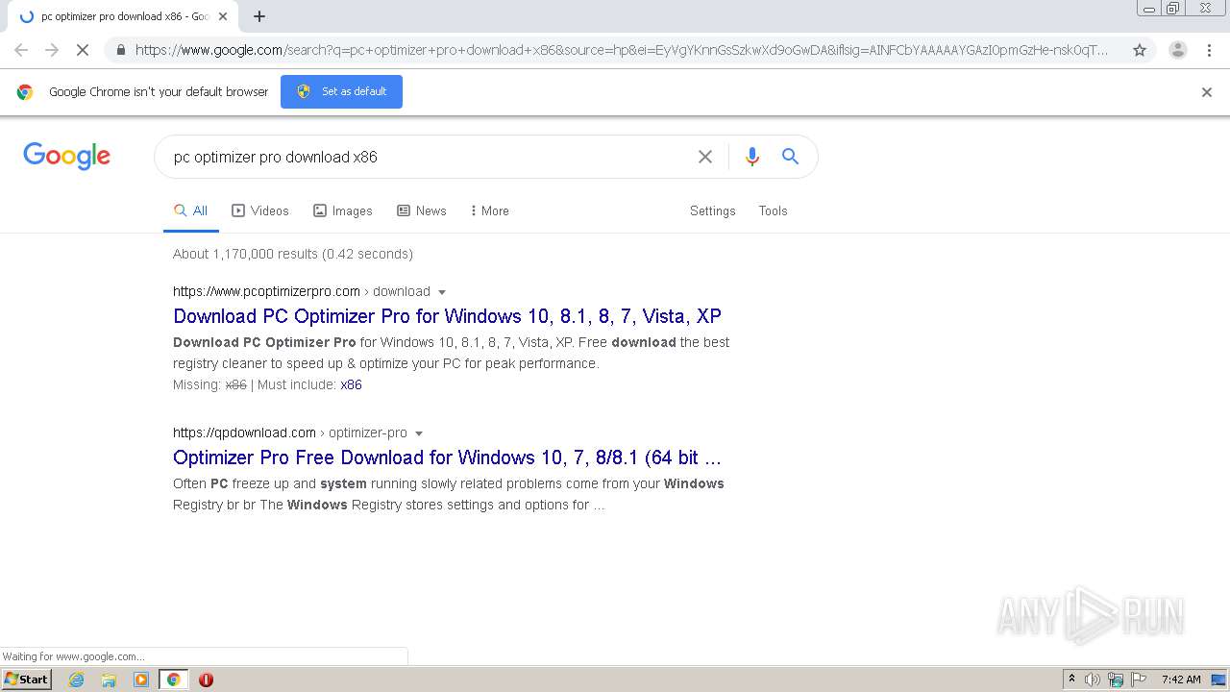
Task: Click the results count text
Action: pos(293,254)
